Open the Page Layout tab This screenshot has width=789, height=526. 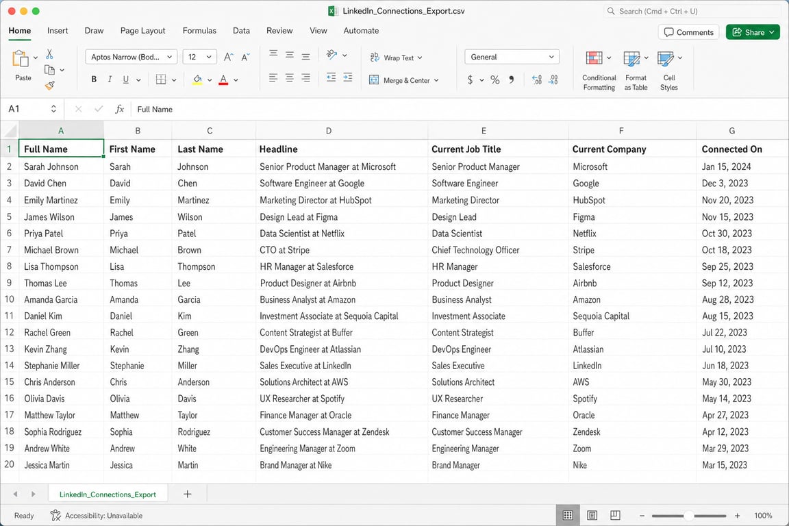pyautogui.click(x=142, y=31)
